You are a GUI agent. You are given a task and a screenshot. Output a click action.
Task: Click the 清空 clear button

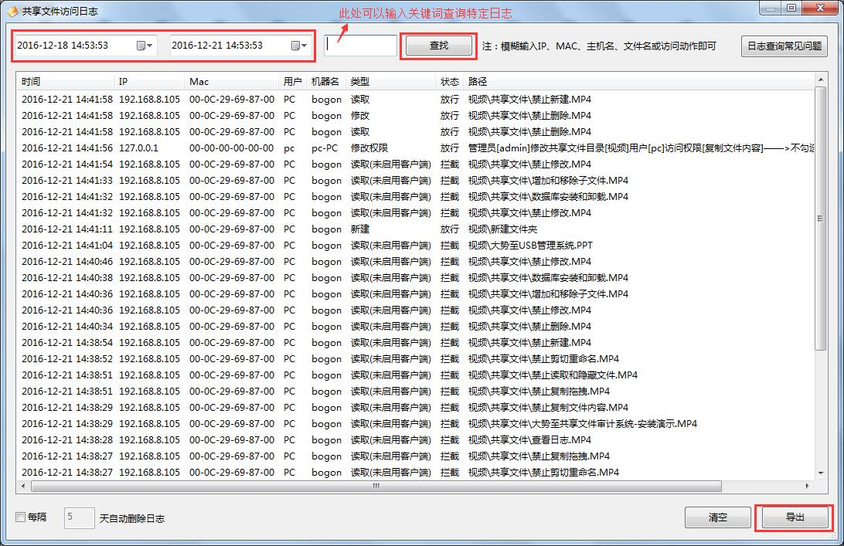pyautogui.click(x=717, y=517)
